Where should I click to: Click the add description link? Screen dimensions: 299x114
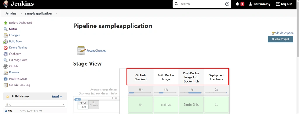pos(284,33)
